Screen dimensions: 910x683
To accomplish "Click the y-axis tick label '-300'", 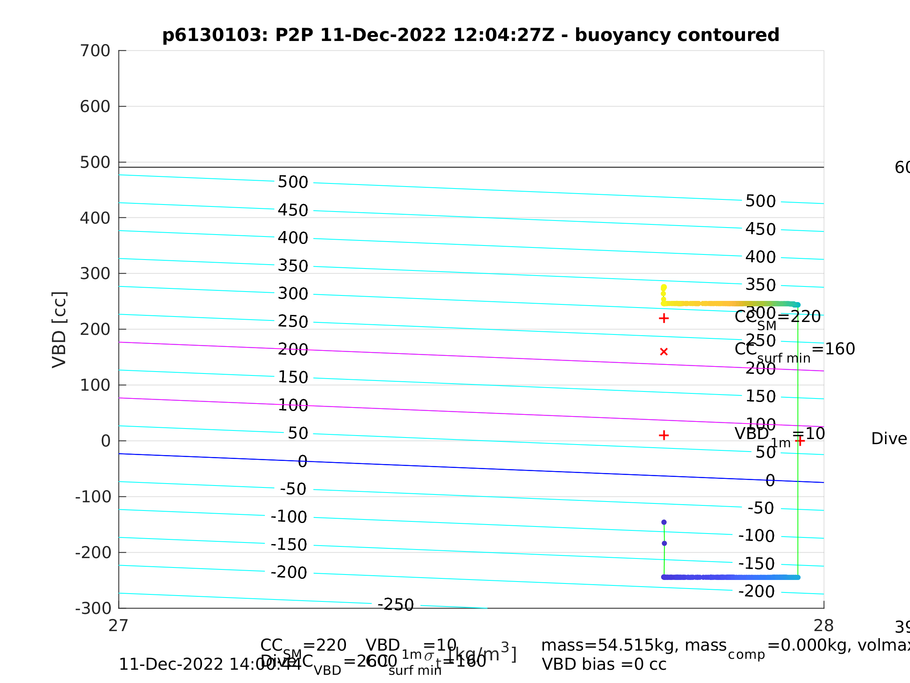I will click(93, 608).
